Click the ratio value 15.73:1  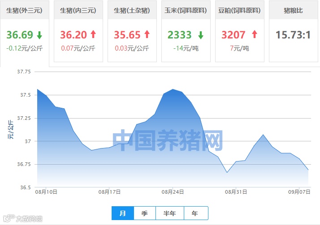click(x=293, y=35)
